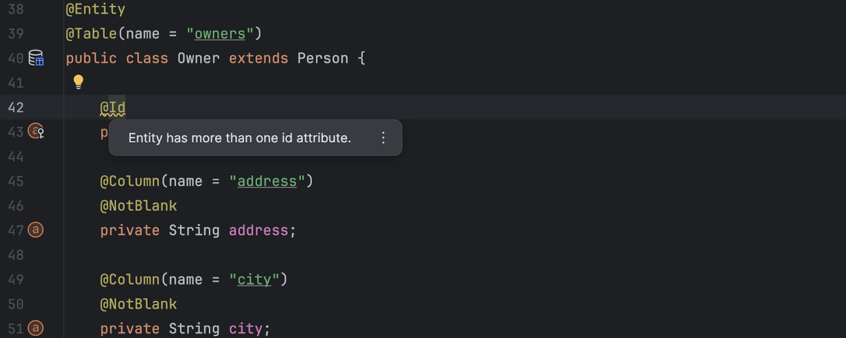Screen dimensions: 846x338
Task: Click the entity database gutter icon on line 40
Action: pos(36,58)
